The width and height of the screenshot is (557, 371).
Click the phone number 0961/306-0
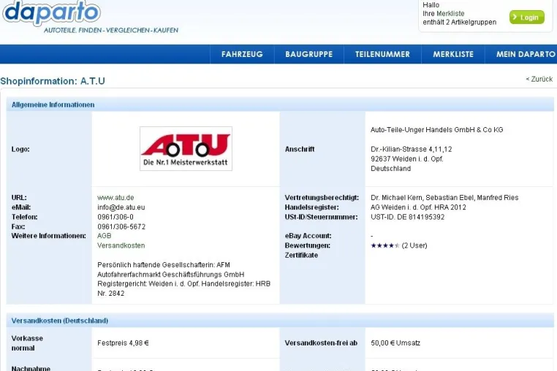click(x=115, y=217)
